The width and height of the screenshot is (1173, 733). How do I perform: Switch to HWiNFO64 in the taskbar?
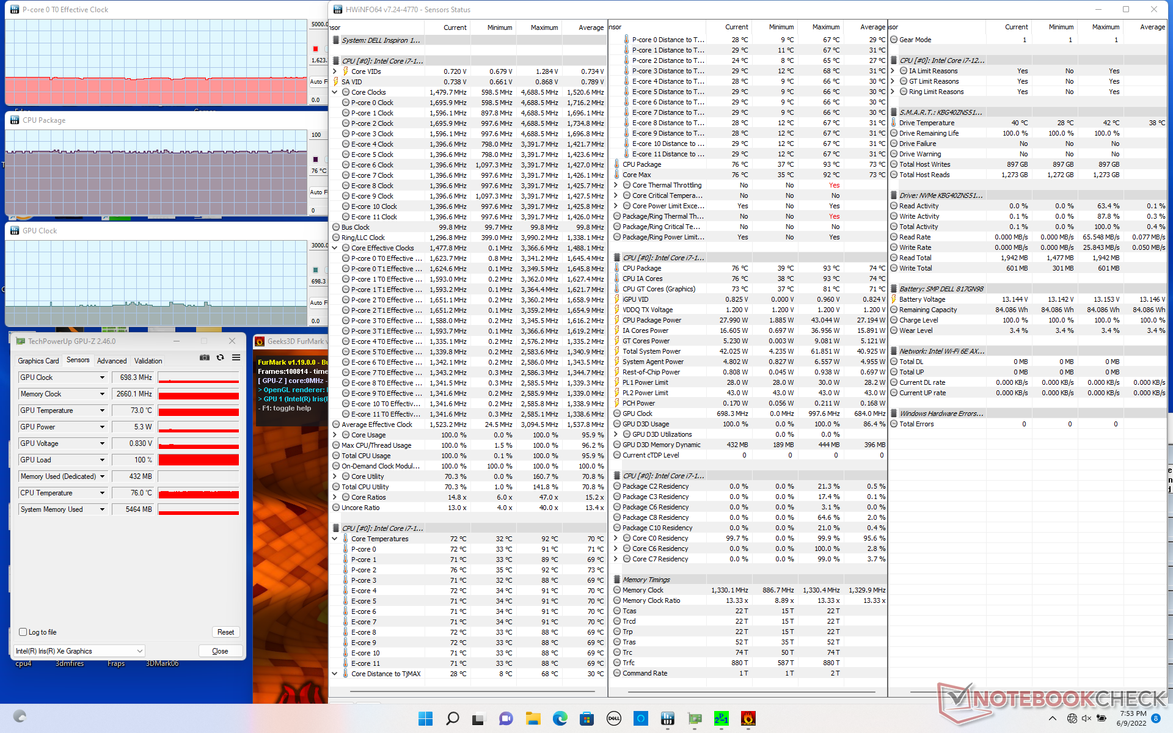667,718
